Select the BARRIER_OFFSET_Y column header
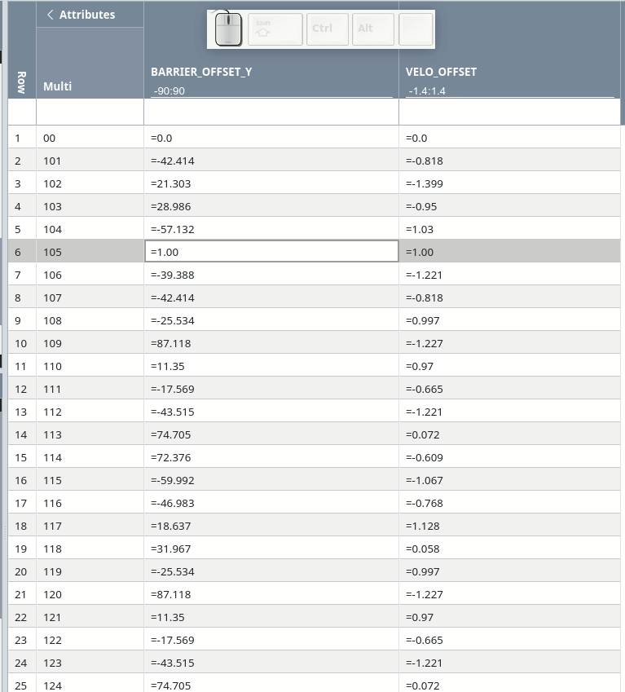Screen dimensions: 625x692 (x=201, y=72)
